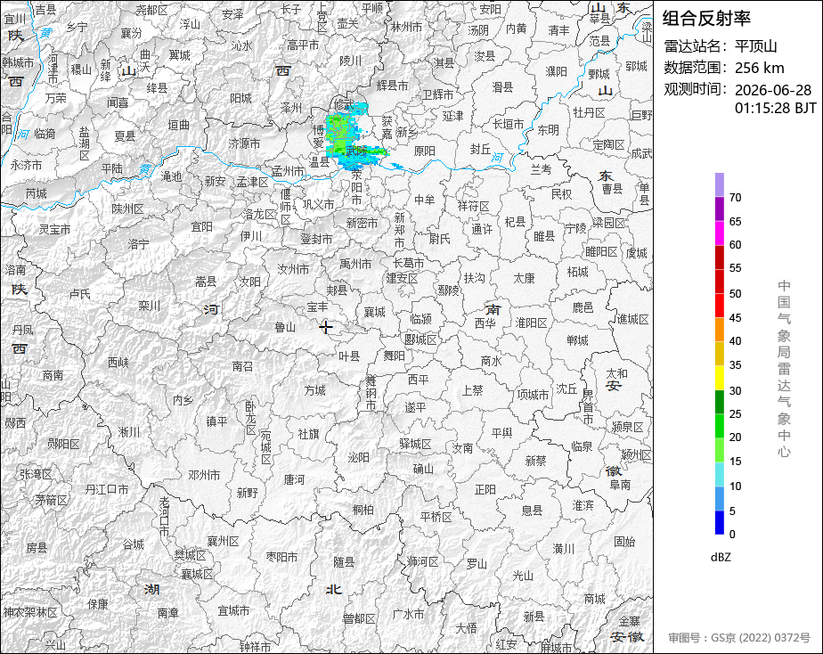This screenshot has height=654, width=823.
Task: Pick the cyan 10-15 dBZ legend swatch
Action: pos(720,475)
